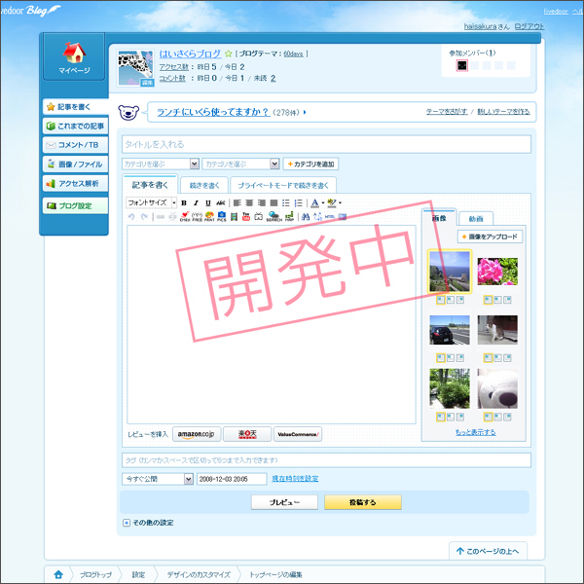Click the タイトルを入れる title field

(x=326, y=144)
